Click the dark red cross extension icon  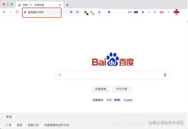176,12
